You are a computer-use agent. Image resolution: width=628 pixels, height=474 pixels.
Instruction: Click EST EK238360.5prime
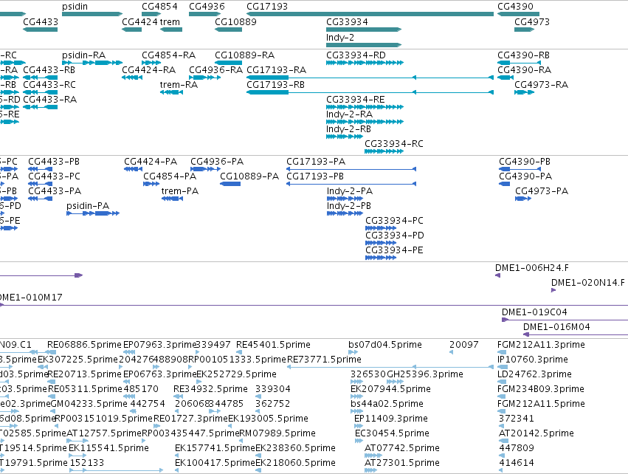pos(258,456)
